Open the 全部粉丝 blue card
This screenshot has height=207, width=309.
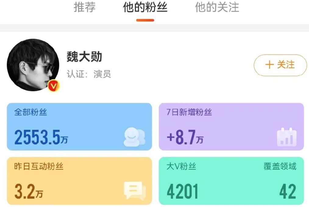[80, 126]
